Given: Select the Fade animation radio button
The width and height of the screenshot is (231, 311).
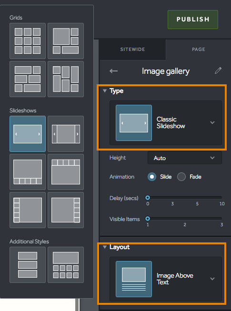Looking at the screenshot, I should point(181,177).
